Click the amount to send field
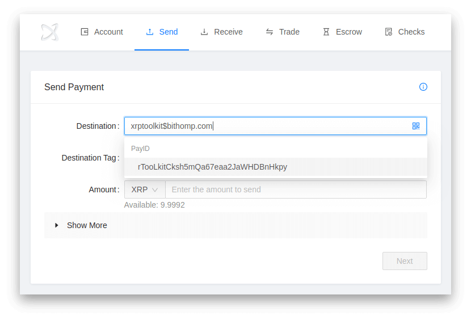This screenshot has height=320, width=471. (296, 190)
